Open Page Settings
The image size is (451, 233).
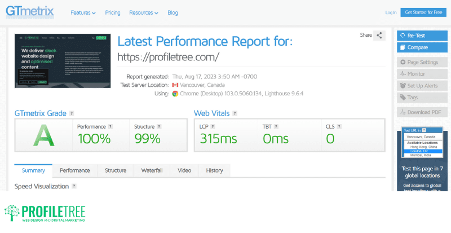coord(422,62)
